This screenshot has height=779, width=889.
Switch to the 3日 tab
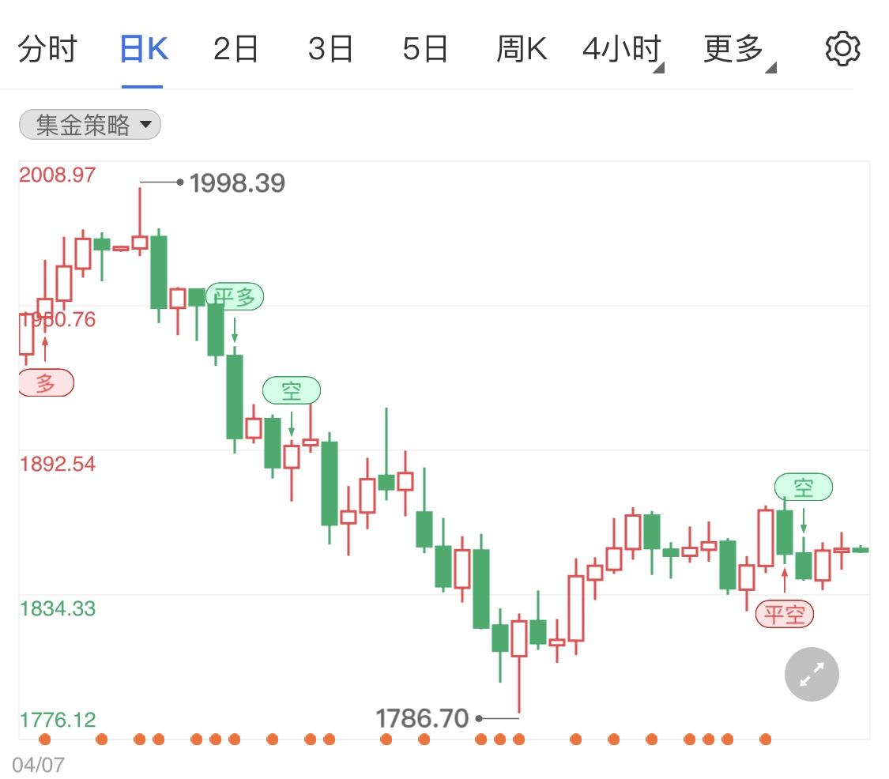pos(330,50)
